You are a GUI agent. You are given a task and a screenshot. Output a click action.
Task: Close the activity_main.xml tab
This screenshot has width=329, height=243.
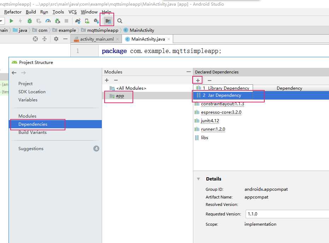pos(117,39)
